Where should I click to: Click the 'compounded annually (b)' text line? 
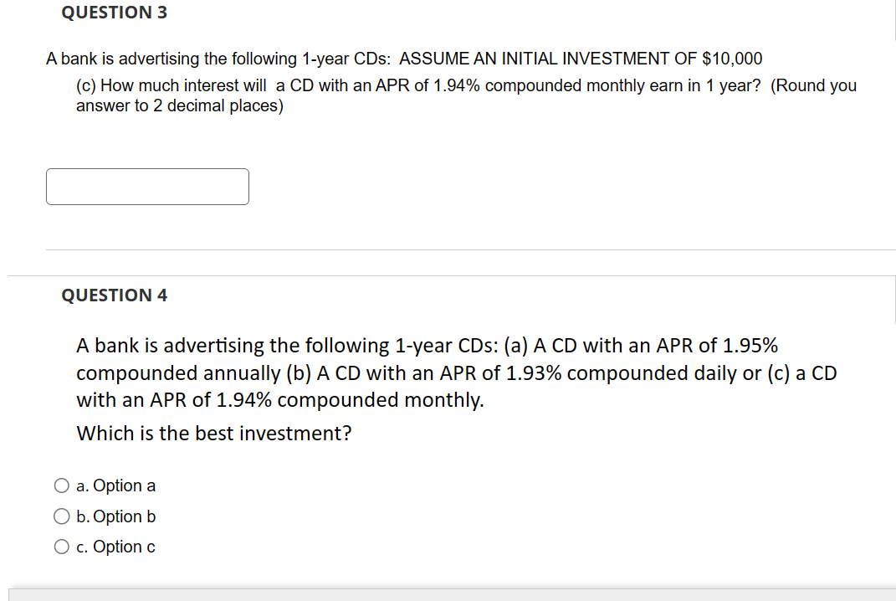[457, 372]
